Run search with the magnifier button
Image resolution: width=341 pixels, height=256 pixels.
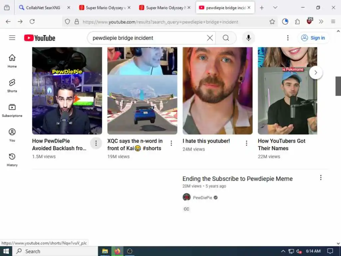[226, 38]
